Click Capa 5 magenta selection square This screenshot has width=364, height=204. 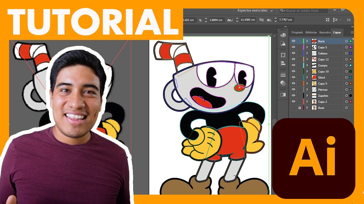coord(351,47)
